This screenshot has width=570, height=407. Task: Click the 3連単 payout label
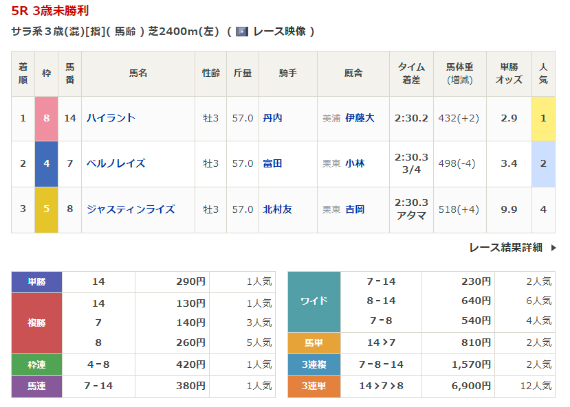tap(314, 386)
